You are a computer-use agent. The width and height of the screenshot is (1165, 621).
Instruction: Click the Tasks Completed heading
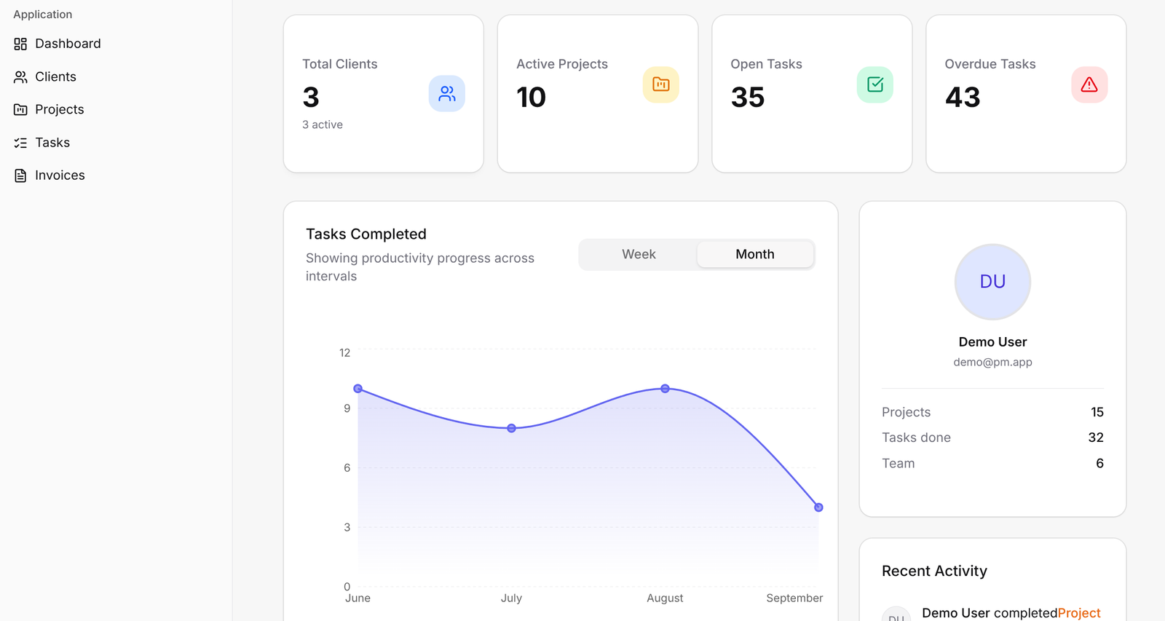[366, 234]
